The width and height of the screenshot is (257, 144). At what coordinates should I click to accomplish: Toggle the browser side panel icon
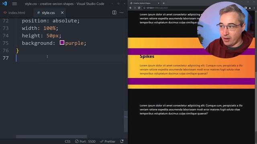click(x=245, y=8)
